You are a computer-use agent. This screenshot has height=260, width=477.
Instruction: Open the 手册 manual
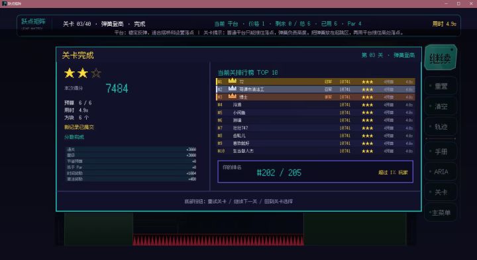[x=441, y=152]
